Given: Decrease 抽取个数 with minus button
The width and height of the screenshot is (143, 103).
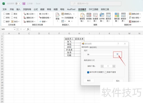Looking at the screenshot, I should [x=102, y=66].
